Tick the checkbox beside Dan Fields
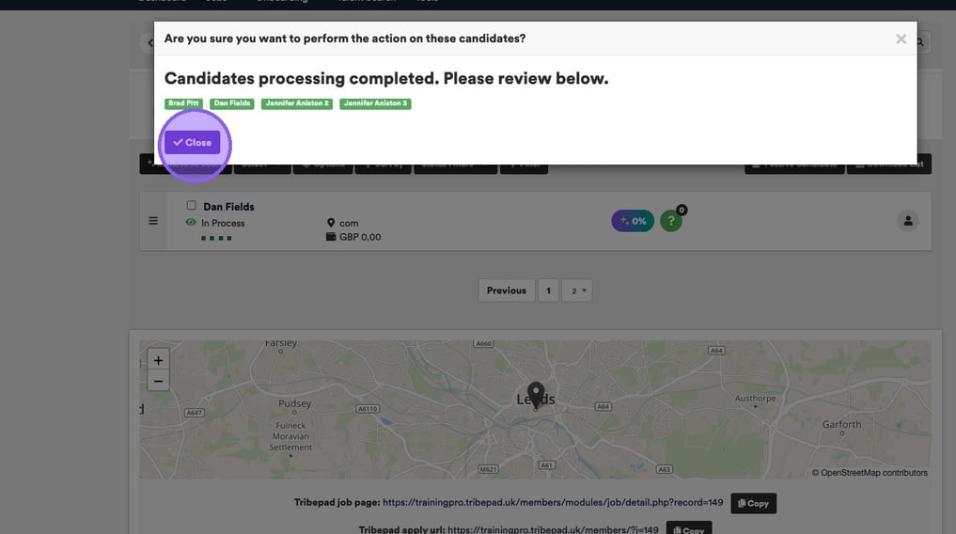The image size is (956, 534). [x=192, y=206]
